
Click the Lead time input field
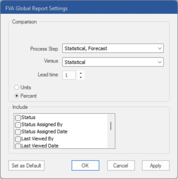pyautogui.click(x=69, y=75)
